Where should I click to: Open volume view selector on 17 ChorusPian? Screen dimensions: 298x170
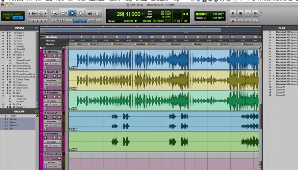pyautogui.click(x=52, y=162)
